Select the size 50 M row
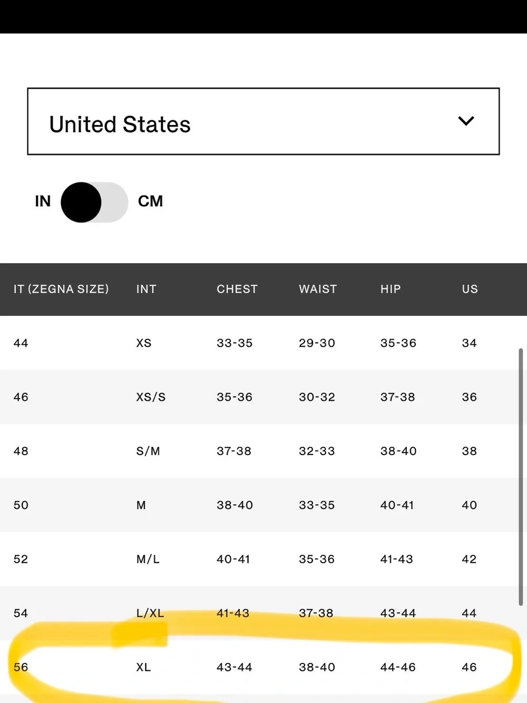Screen dimensions: 527x703 coord(259,505)
